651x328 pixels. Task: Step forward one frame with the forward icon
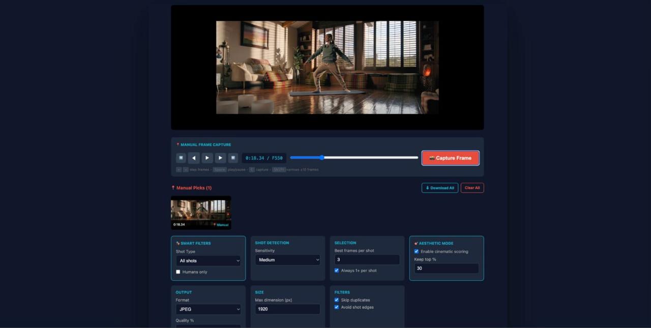pos(220,157)
